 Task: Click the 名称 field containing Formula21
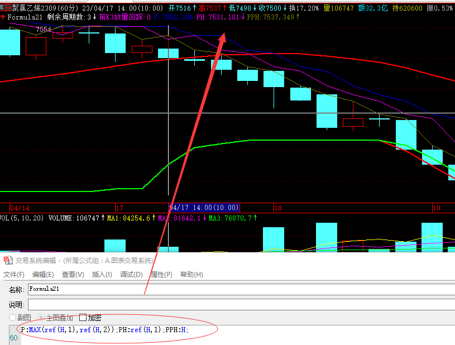(241, 289)
